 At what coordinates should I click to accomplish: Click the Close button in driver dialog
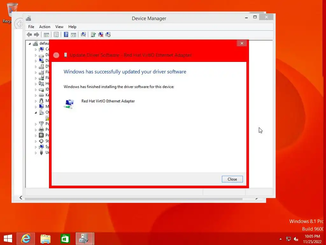[x=232, y=179]
